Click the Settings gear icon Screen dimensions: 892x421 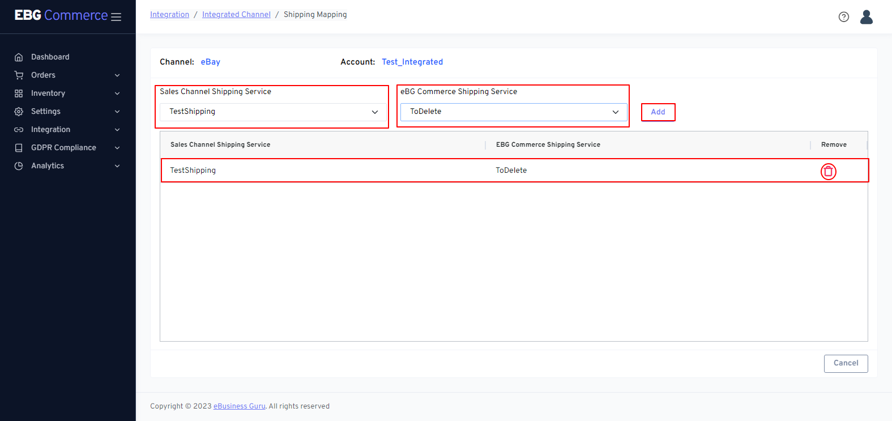point(19,112)
